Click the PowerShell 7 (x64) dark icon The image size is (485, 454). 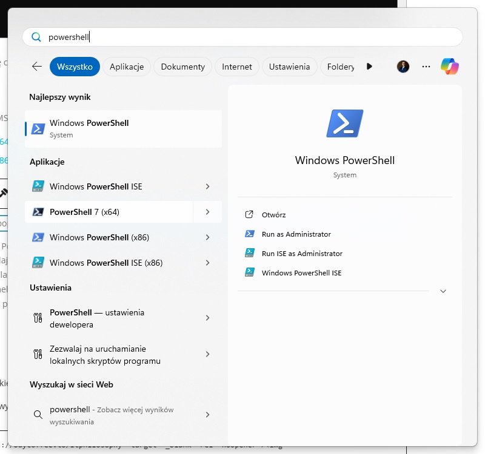tap(38, 212)
